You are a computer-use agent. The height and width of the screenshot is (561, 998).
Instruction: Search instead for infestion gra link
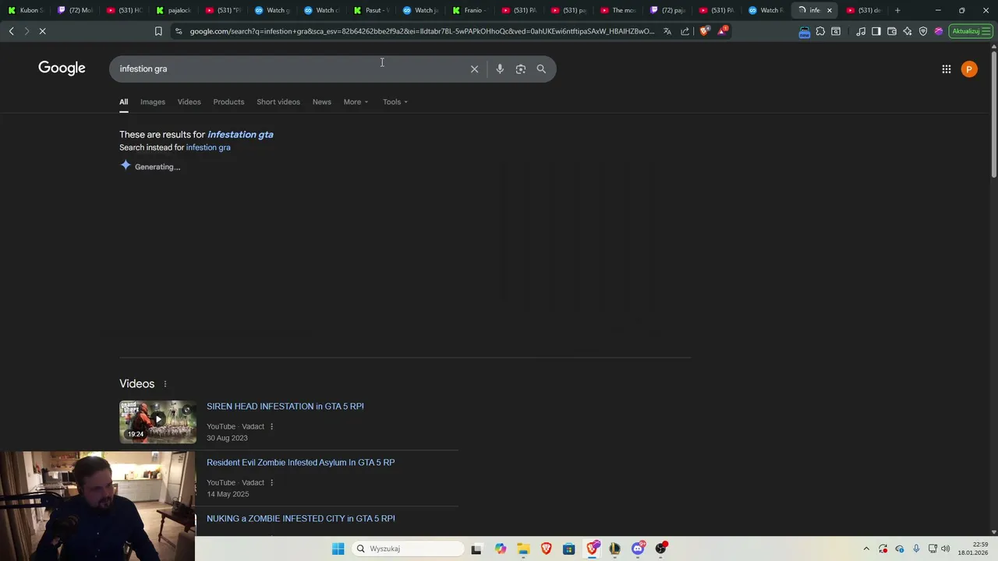(208, 147)
